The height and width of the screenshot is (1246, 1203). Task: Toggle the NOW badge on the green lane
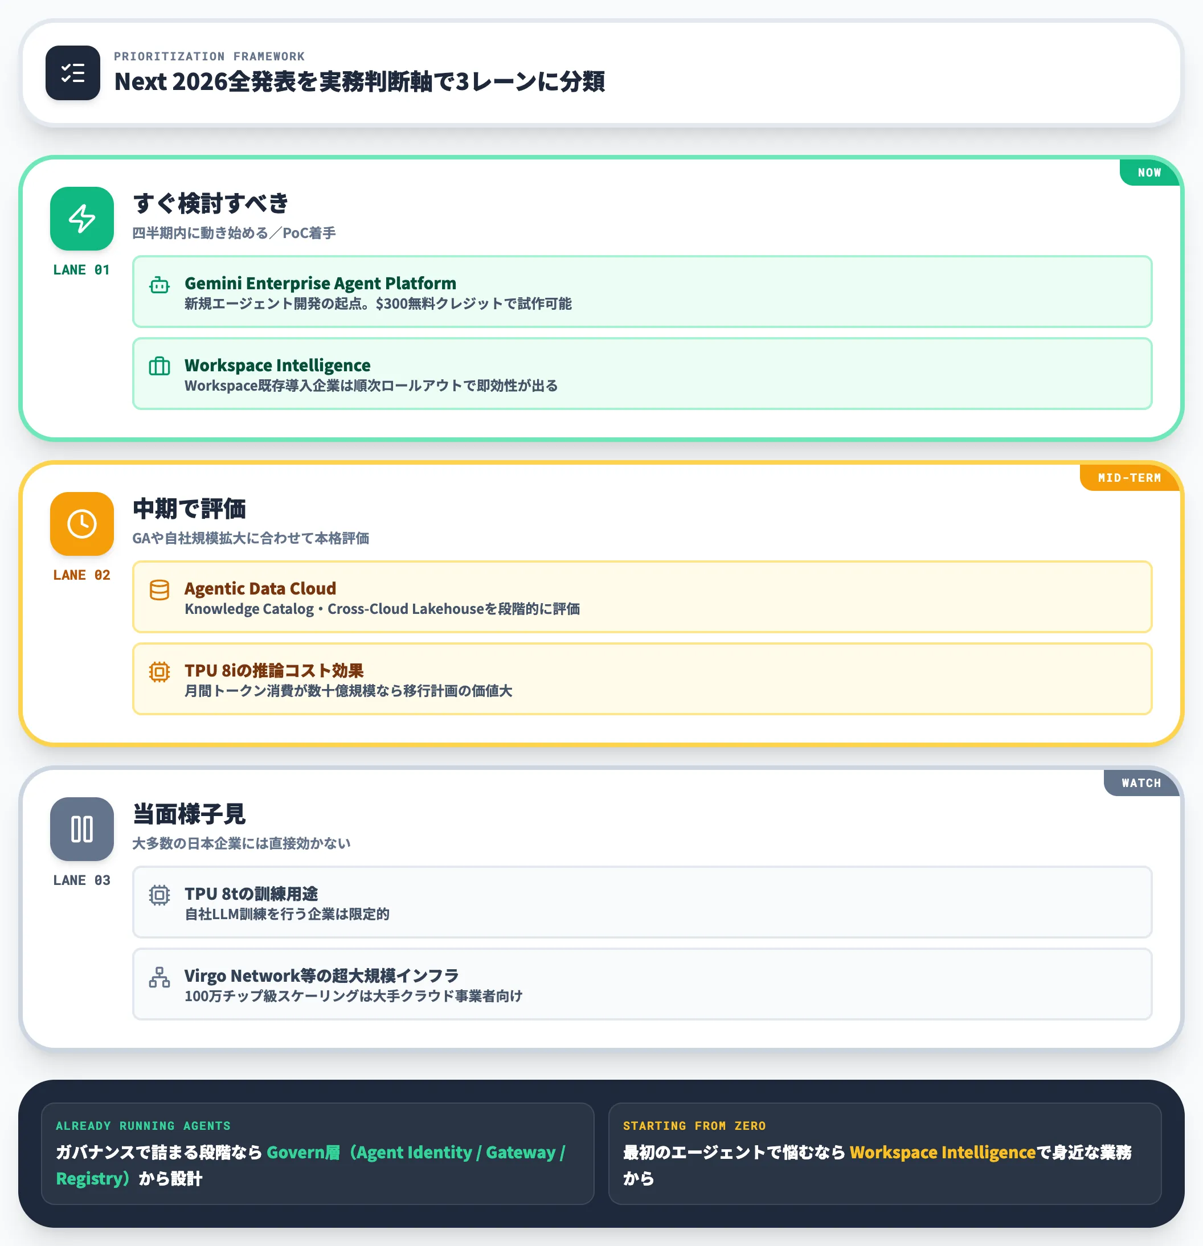coord(1148,171)
